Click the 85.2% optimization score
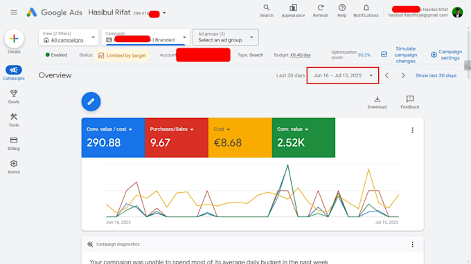This screenshot has width=471, height=264. 364,55
